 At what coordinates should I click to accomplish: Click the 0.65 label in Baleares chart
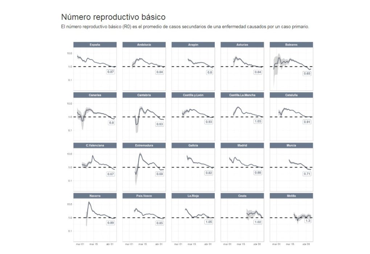pyautogui.click(x=307, y=74)
